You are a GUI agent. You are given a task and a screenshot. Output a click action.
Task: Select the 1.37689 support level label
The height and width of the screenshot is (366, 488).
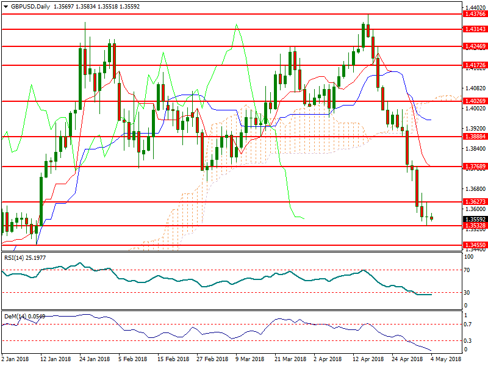pos(475,166)
